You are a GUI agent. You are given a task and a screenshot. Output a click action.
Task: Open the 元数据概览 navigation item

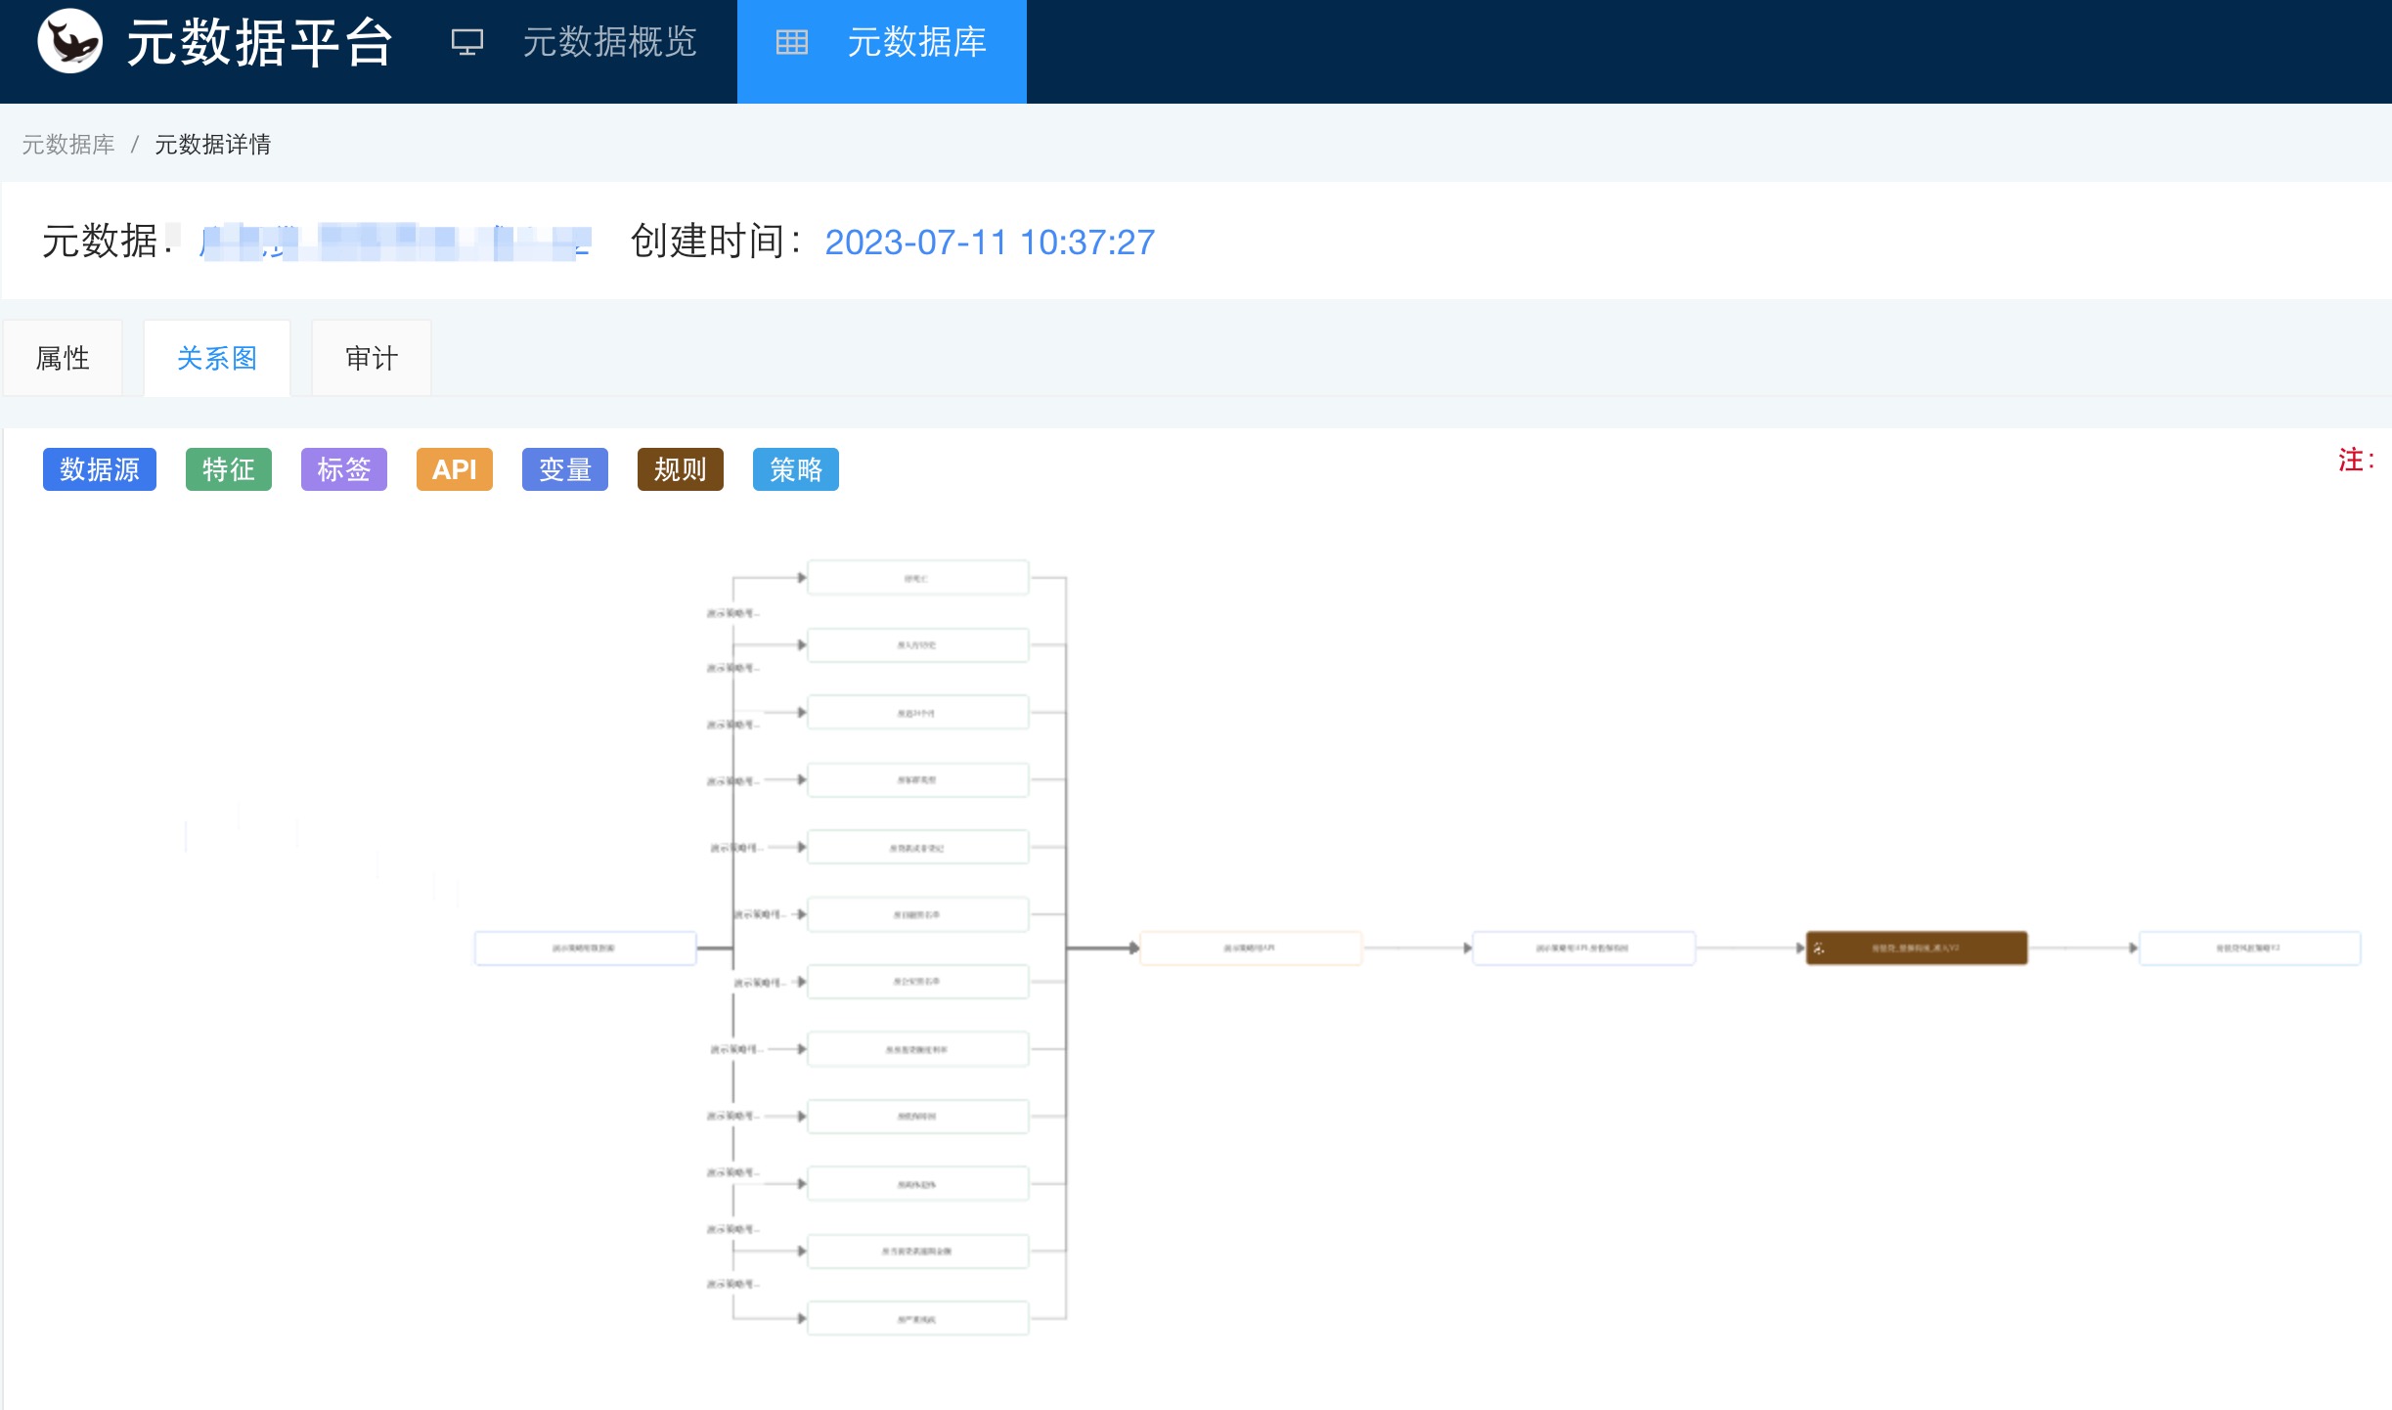tap(574, 42)
